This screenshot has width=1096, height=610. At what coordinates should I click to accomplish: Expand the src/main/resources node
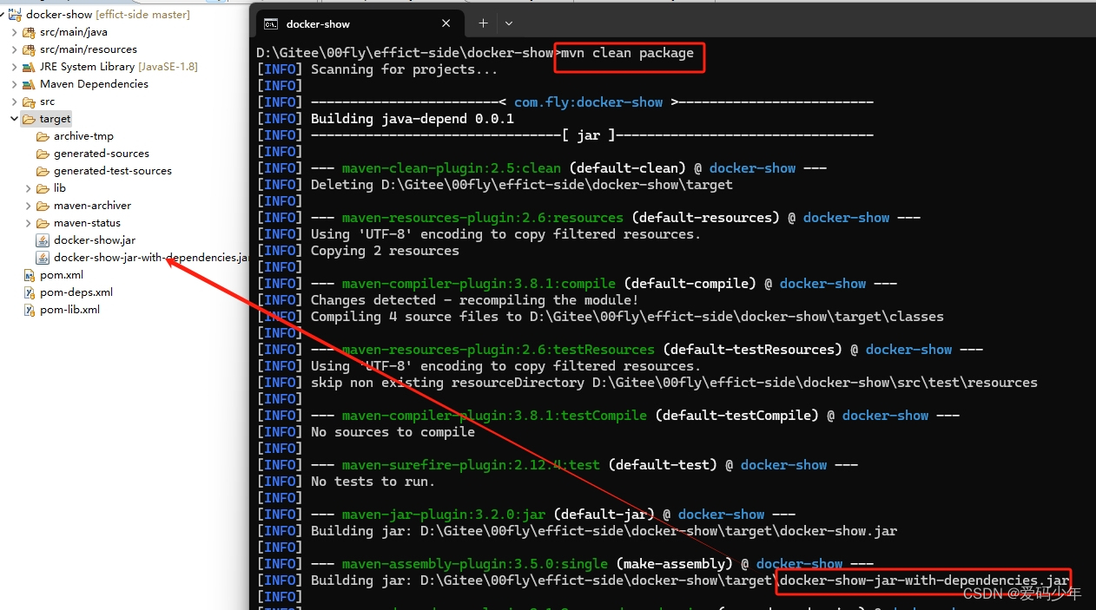coord(15,49)
